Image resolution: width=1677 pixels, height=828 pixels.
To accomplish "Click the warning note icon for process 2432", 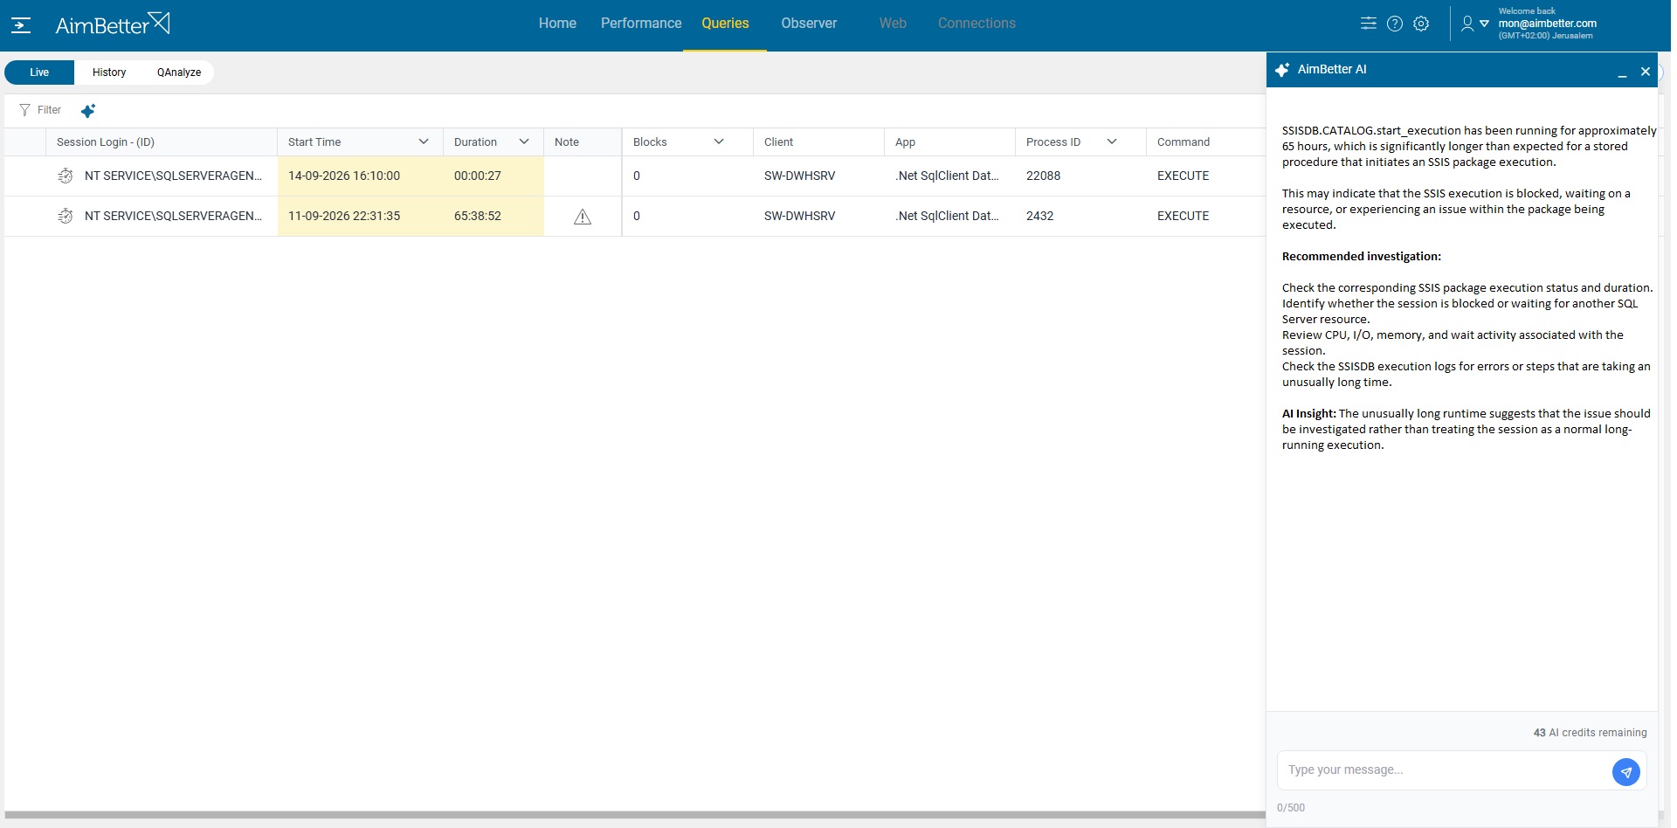I will point(583,217).
